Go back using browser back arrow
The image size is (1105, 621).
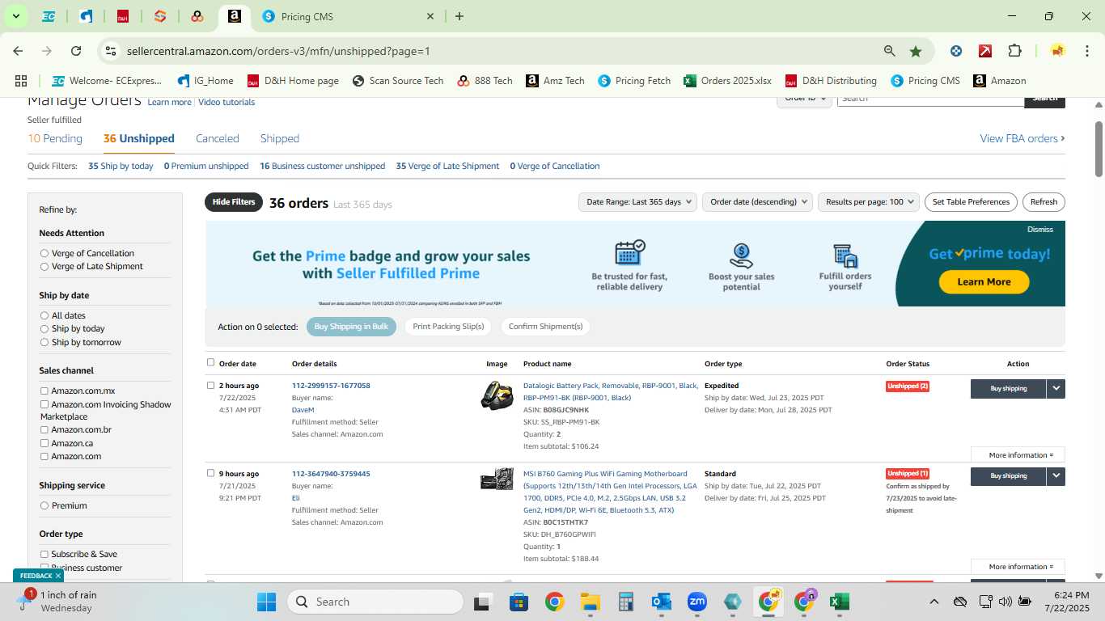point(18,51)
